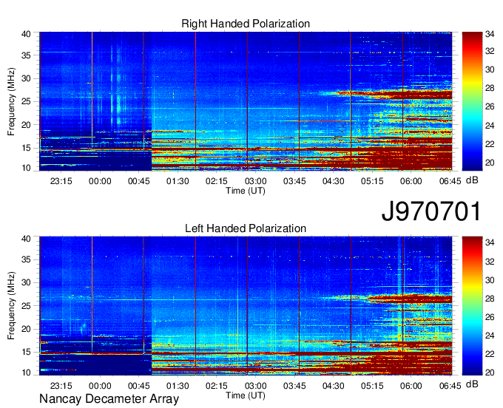Screen dimensions: 503x408
Task: Click the dB unit label of Left Handed scale
Action: point(472,384)
